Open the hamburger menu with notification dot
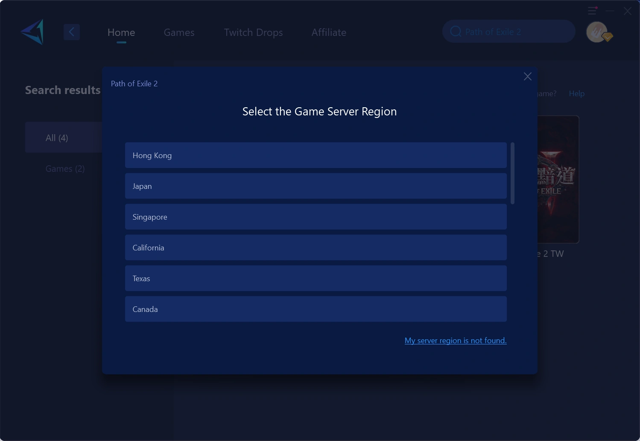 point(592,10)
